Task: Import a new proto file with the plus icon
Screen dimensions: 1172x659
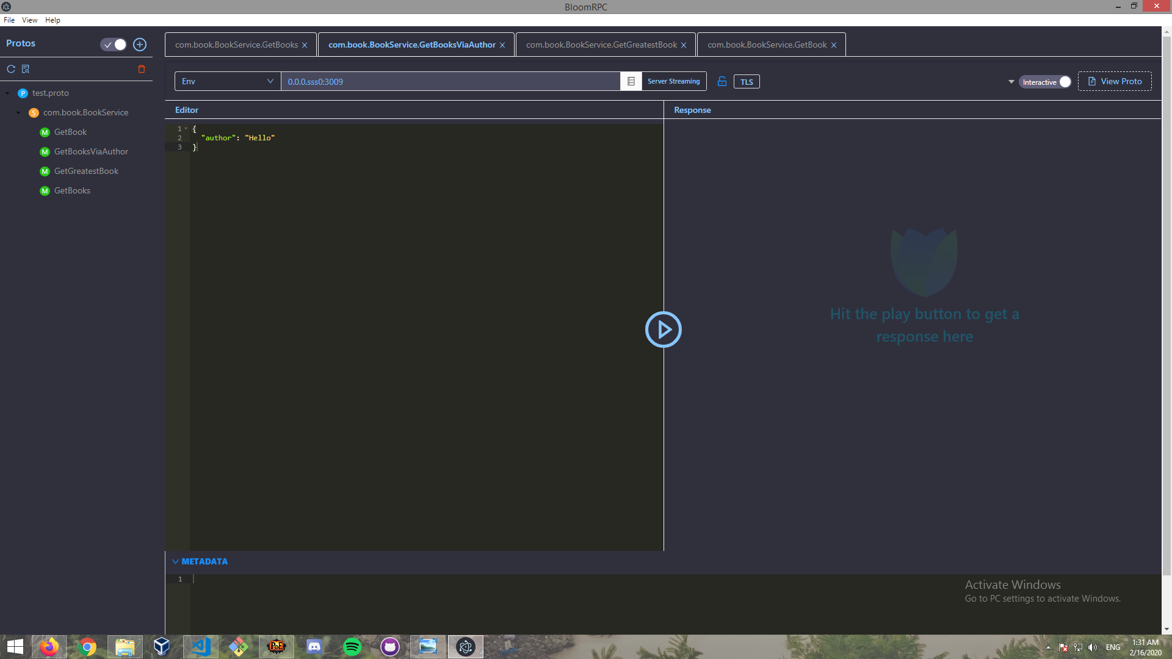Action: point(140,44)
